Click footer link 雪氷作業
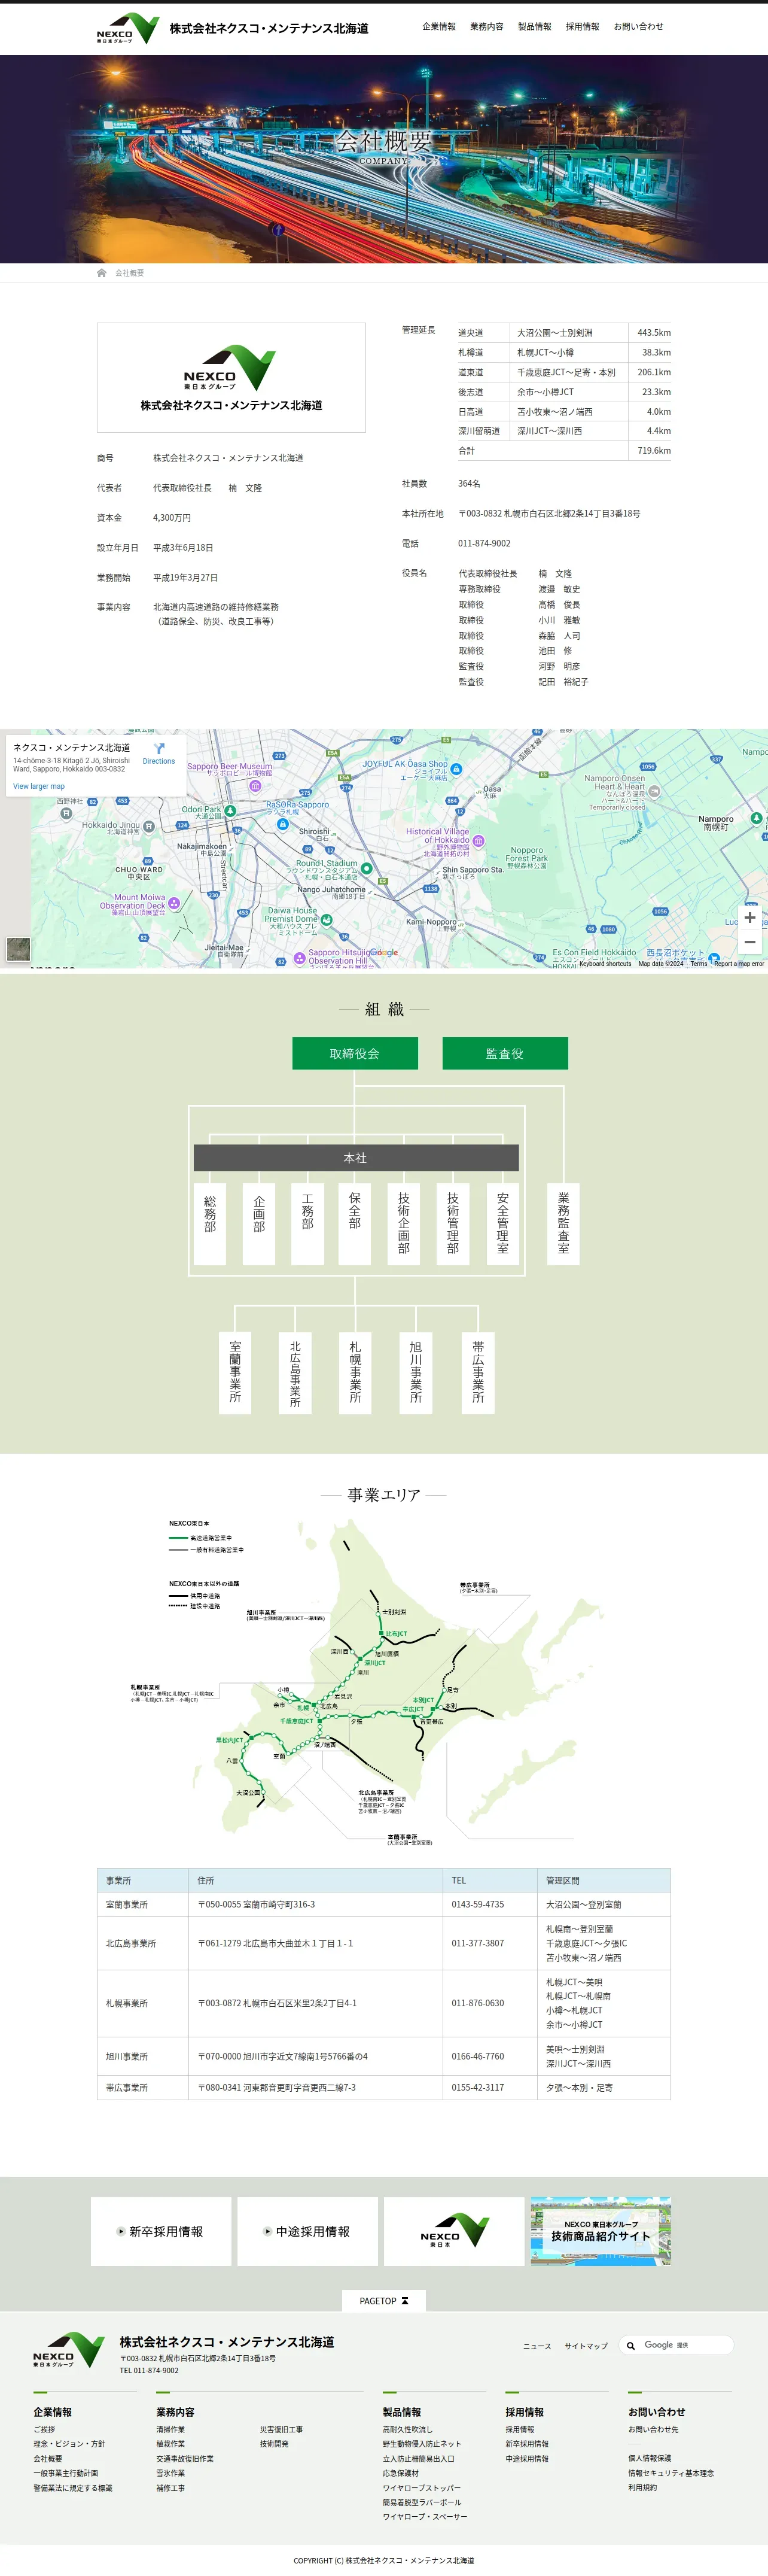 [170, 2472]
